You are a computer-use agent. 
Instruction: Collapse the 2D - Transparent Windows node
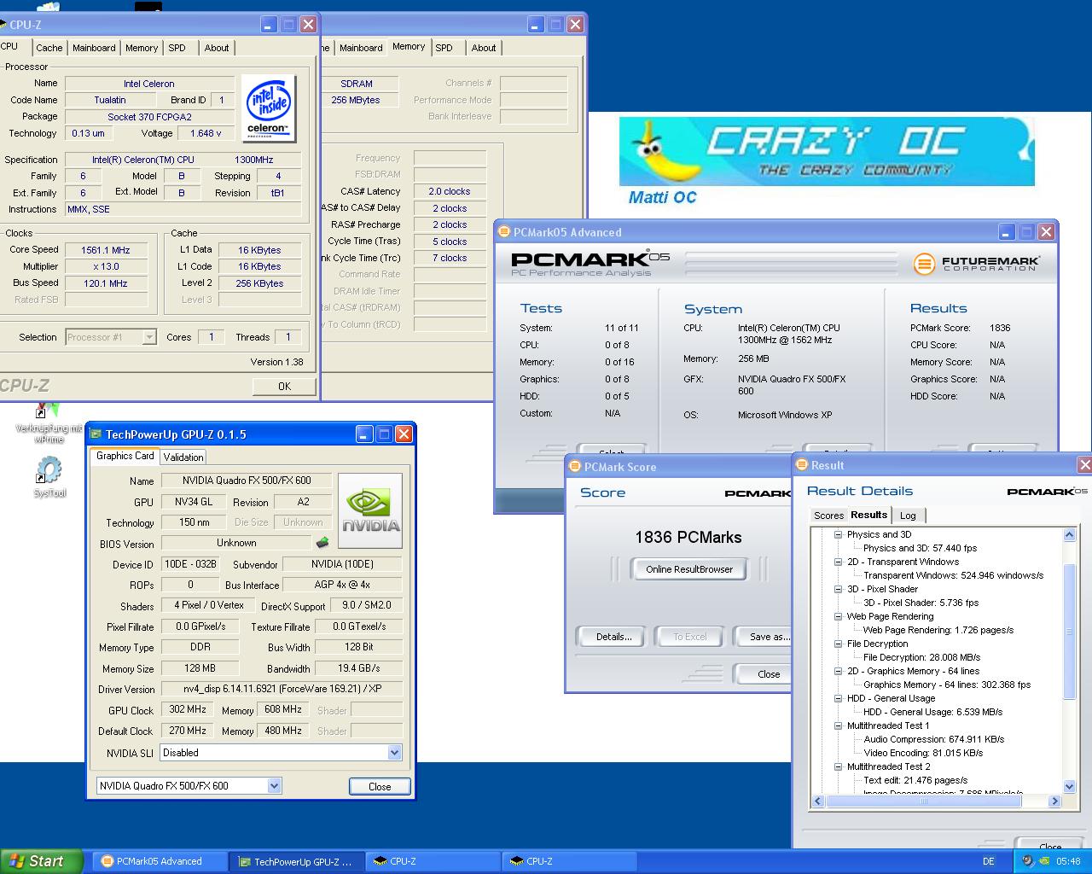click(839, 562)
